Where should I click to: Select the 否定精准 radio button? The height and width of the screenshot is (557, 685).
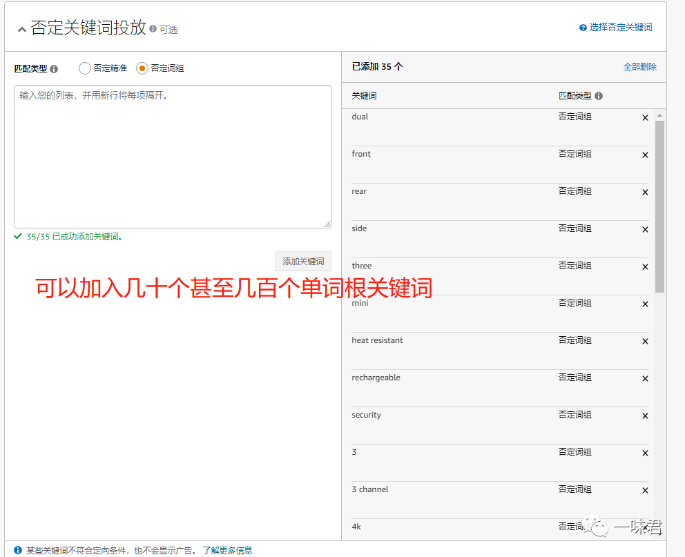pyautogui.click(x=85, y=68)
